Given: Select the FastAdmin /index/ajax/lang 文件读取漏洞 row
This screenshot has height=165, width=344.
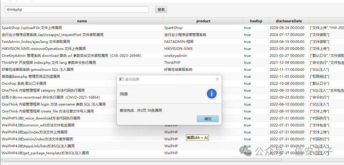Looking at the screenshot, I should click(172, 42).
